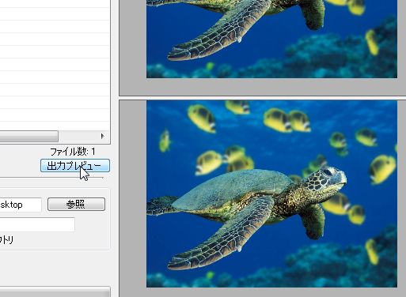Click the 出力プレビュー button
Screen dimensions: 406x297
click(75, 166)
